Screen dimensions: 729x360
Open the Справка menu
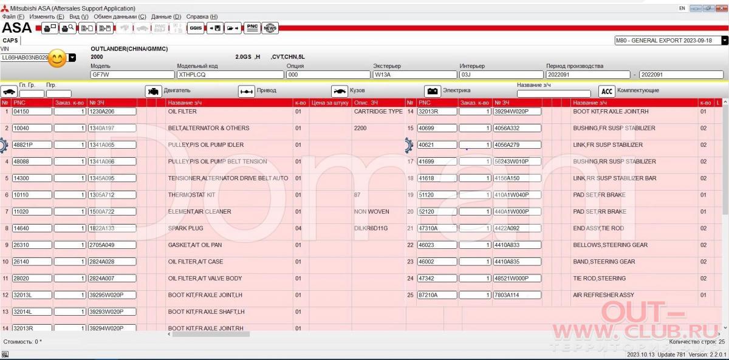(x=202, y=17)
